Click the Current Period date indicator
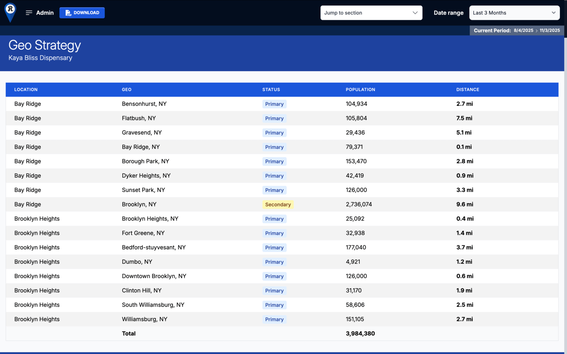 coord(516,31)
